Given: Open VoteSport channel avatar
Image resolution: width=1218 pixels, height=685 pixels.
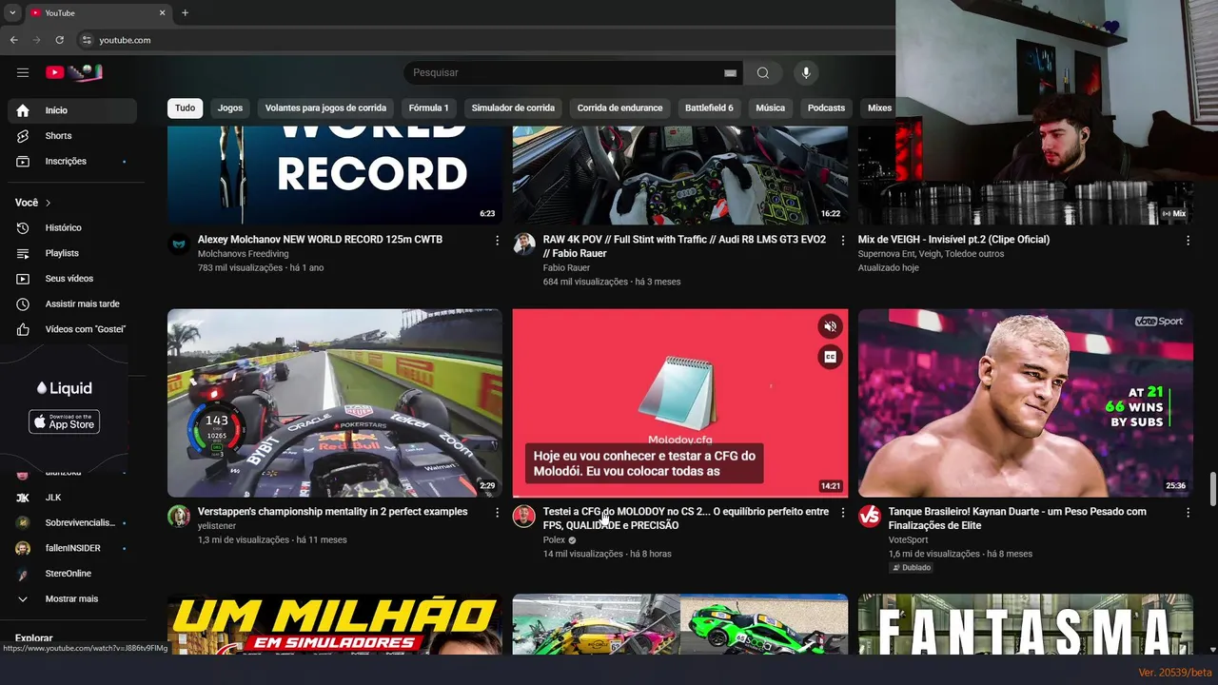Looking at the screenshot, I should coord(870,517).
